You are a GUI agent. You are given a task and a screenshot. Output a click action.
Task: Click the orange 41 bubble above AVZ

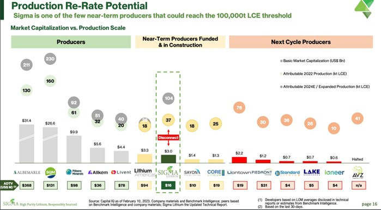coord(358,118)
